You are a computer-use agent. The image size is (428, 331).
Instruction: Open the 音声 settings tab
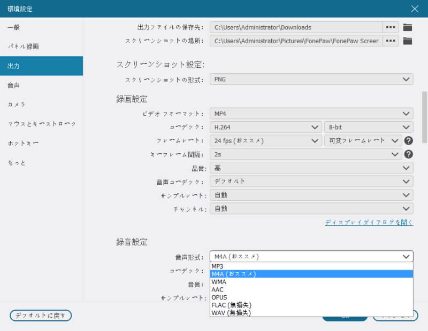(x=42, y=85)
